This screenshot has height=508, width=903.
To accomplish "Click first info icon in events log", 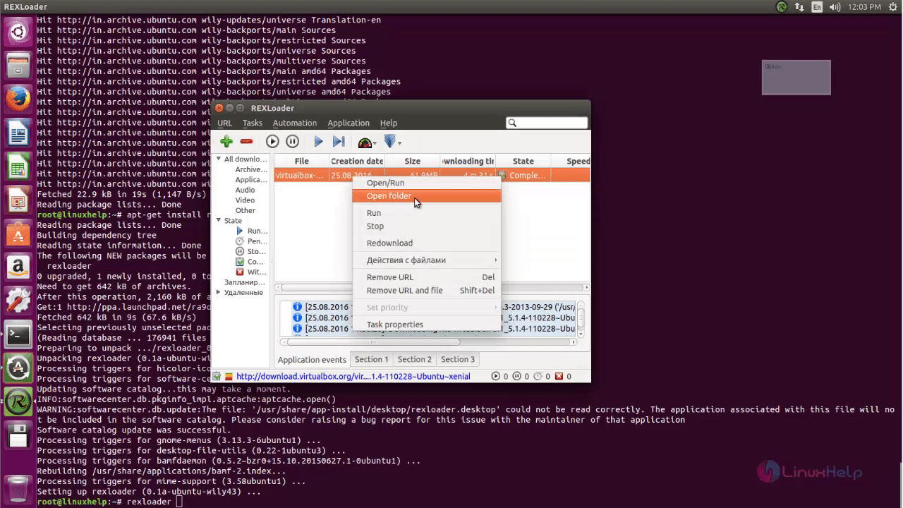I will 297,307.
